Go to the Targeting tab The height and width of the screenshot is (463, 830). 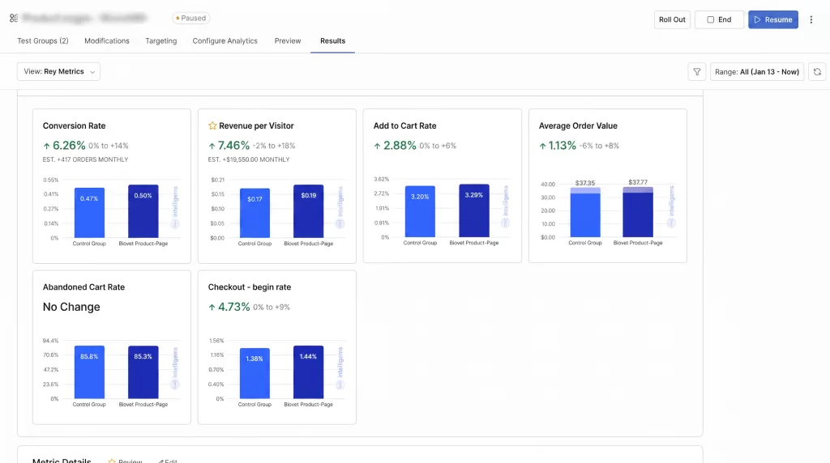point(161,40)
